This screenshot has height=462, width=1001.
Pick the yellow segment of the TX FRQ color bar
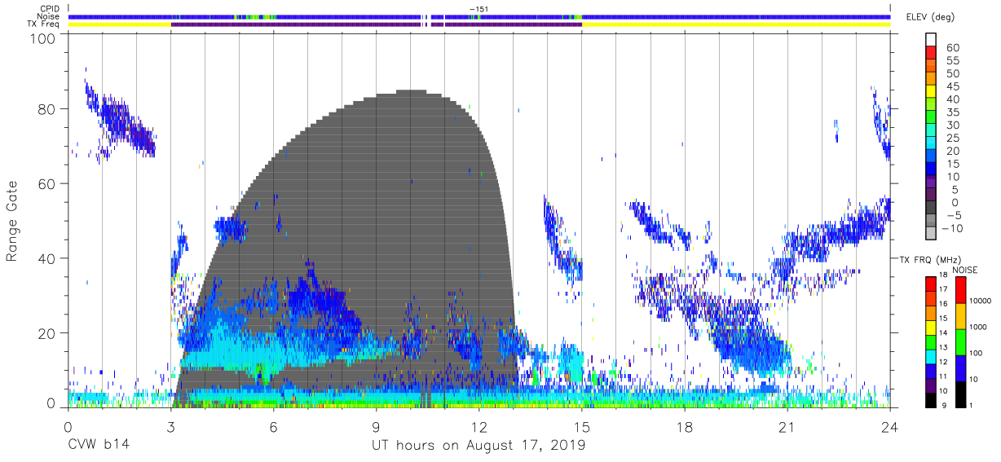click(x=931, y=329)
